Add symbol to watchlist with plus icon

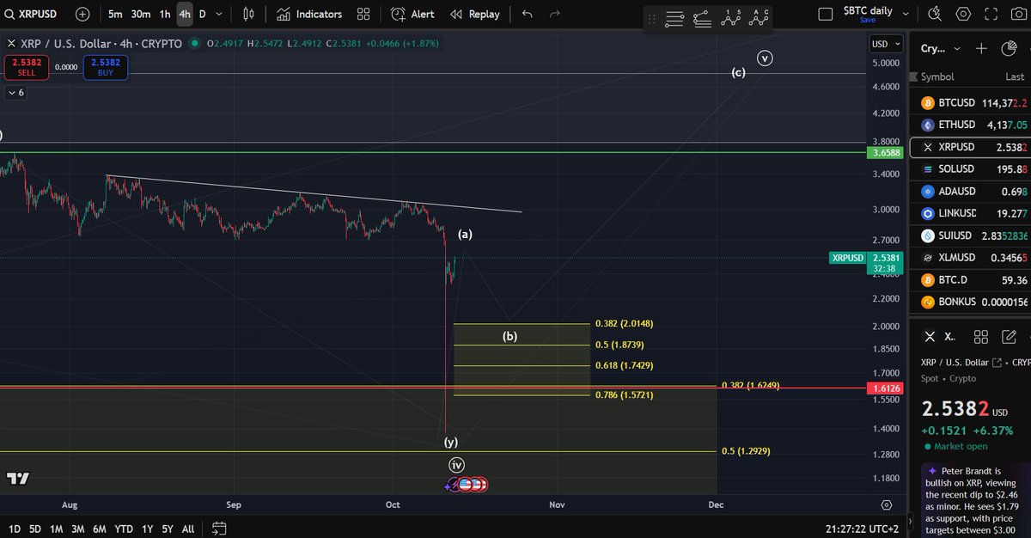tap(981, 48)
